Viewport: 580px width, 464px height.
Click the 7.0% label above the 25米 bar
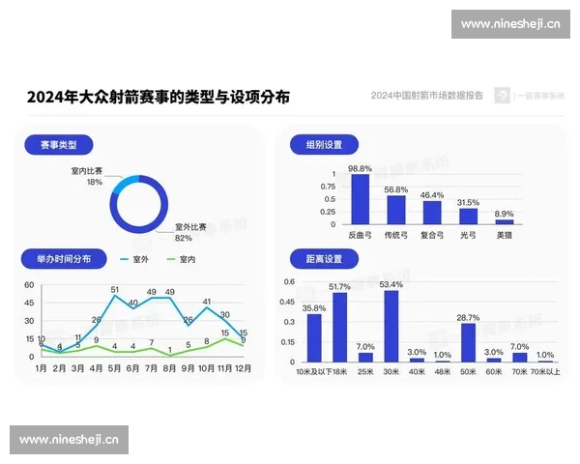point(365,347)
